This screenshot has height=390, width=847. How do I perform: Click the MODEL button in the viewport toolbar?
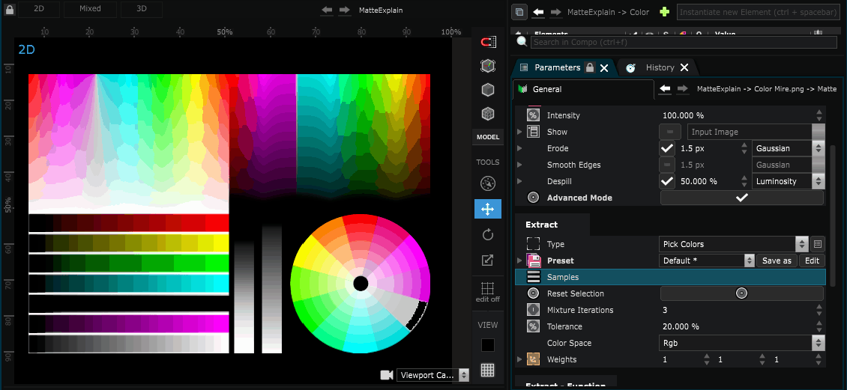coord(488,137)
